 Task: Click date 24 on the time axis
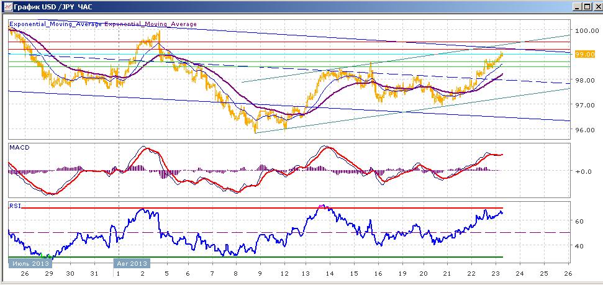click(x=520, y=273)
